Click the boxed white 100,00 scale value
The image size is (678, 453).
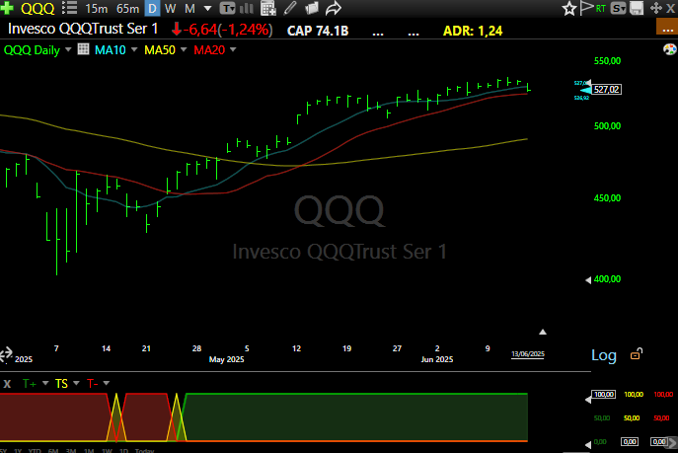click(604, 394)
